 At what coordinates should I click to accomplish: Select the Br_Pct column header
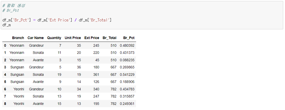(x=129, y=38)
